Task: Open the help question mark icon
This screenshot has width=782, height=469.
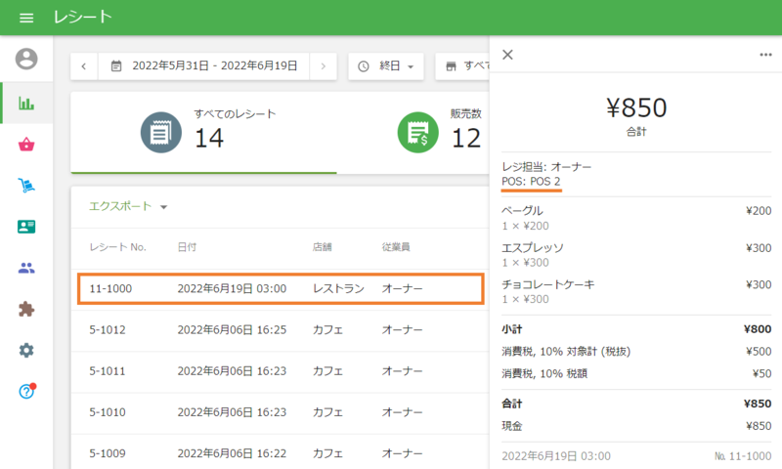Action: click(x=26, y=391)
